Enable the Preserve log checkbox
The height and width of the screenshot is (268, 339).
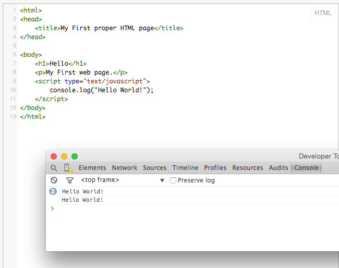(173, 180)
